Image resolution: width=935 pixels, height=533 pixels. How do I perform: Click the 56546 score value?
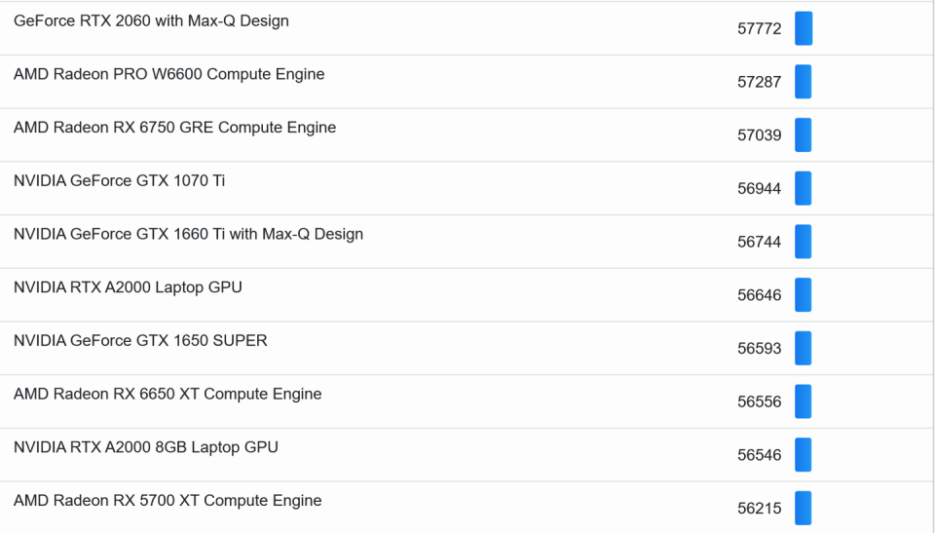[759, 455]
